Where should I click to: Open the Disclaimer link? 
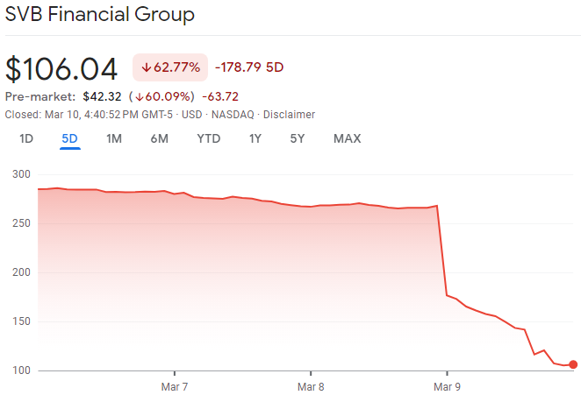coord(289,115)
